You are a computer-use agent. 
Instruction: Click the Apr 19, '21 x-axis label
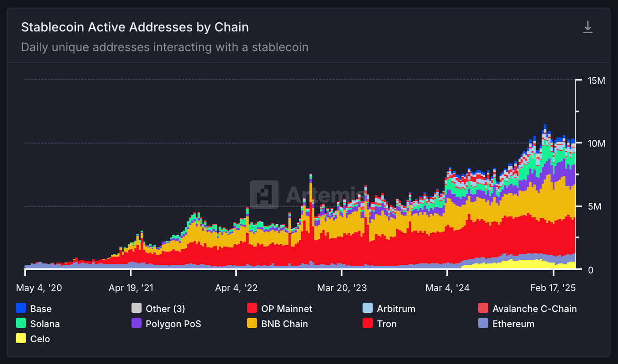pos(131,288)
